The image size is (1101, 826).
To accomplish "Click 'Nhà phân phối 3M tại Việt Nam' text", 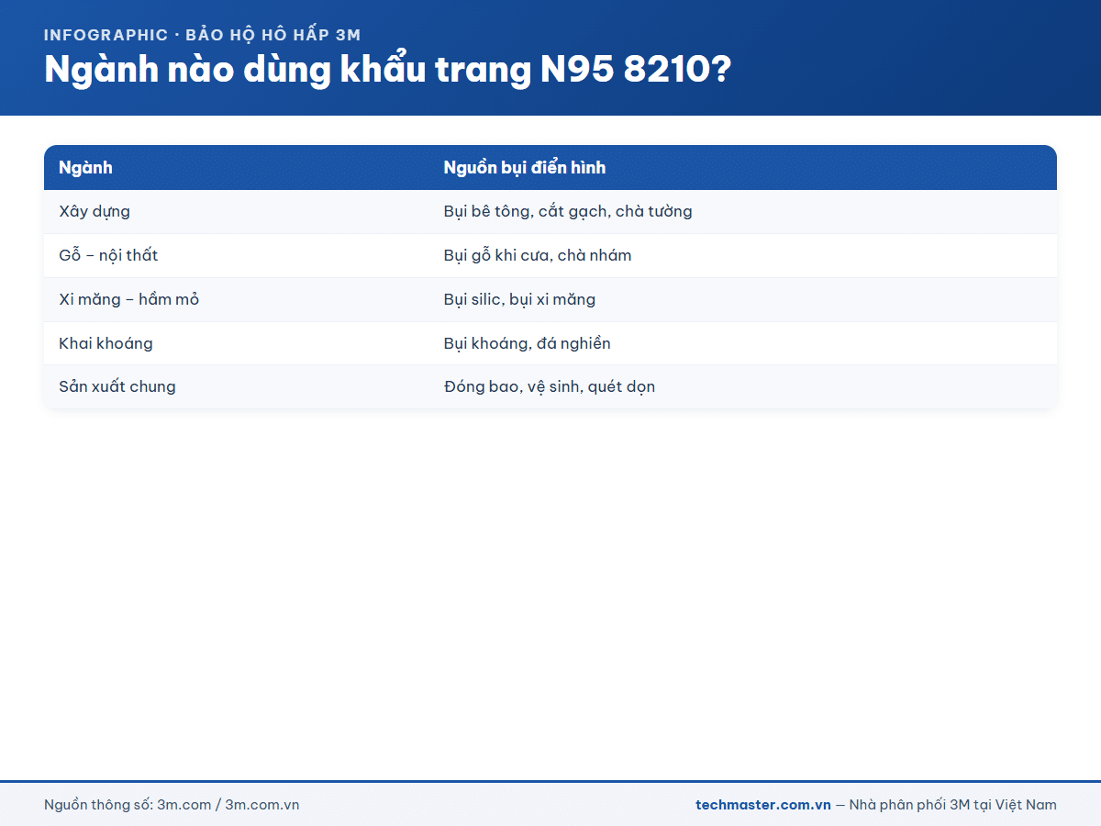I will tap(953, 805).
